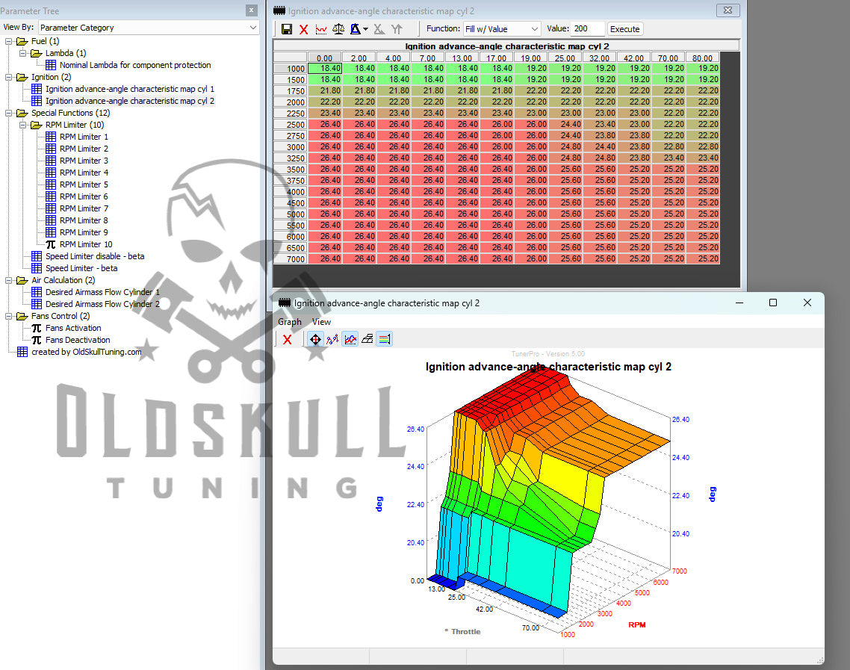The height and width of the screenshot is (670, 850).
Task: Collapse the Air Calculation tree node
Action: [9, 280]
